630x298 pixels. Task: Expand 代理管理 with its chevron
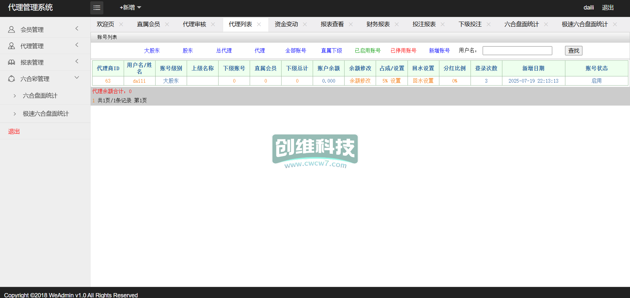[x=77, y=45]
